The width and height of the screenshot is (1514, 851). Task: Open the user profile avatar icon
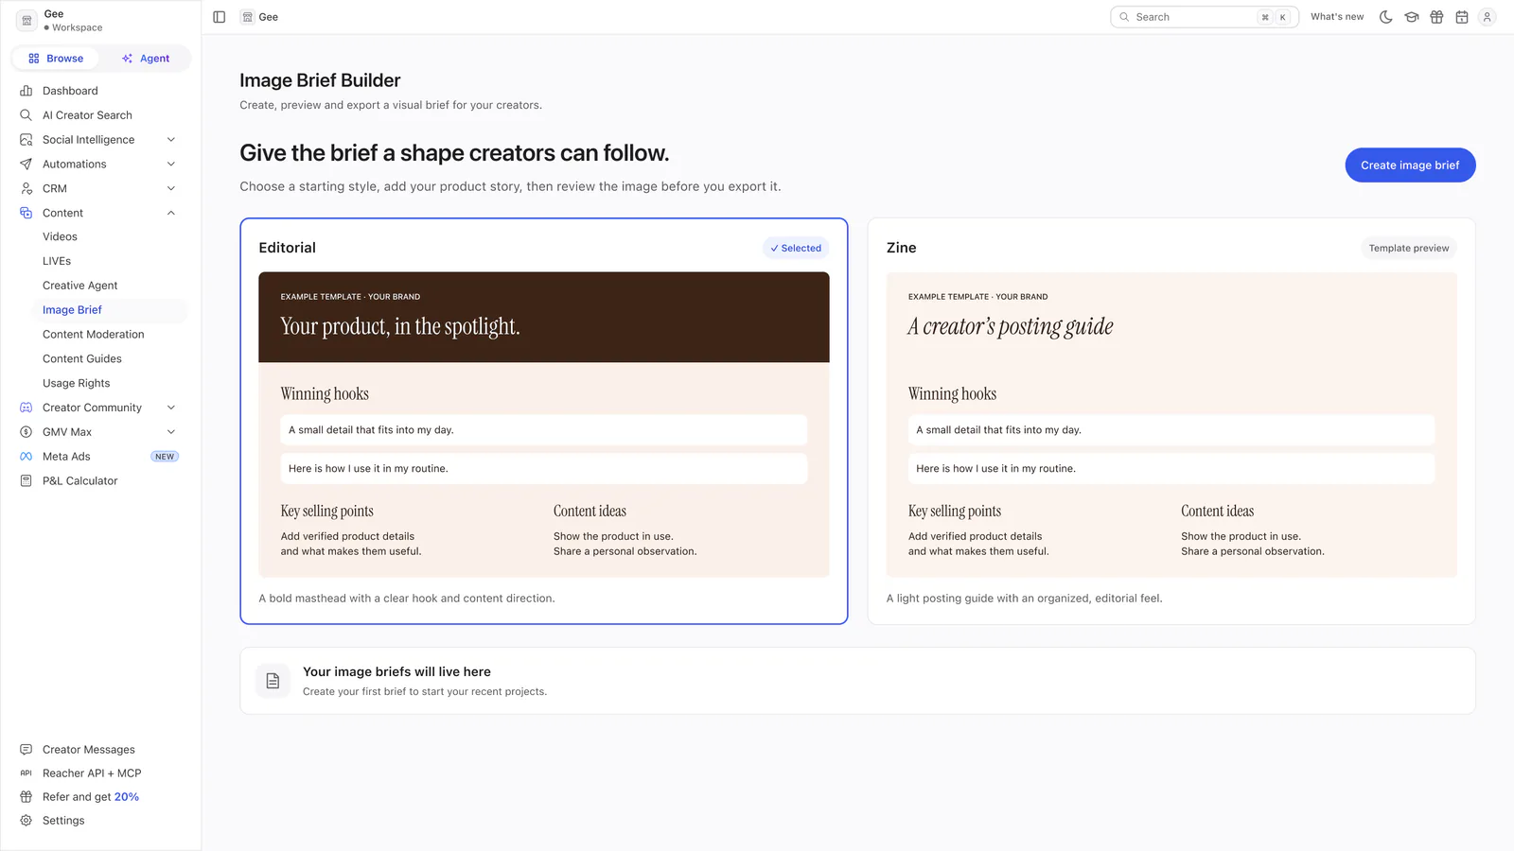[x=1488, y=17]
